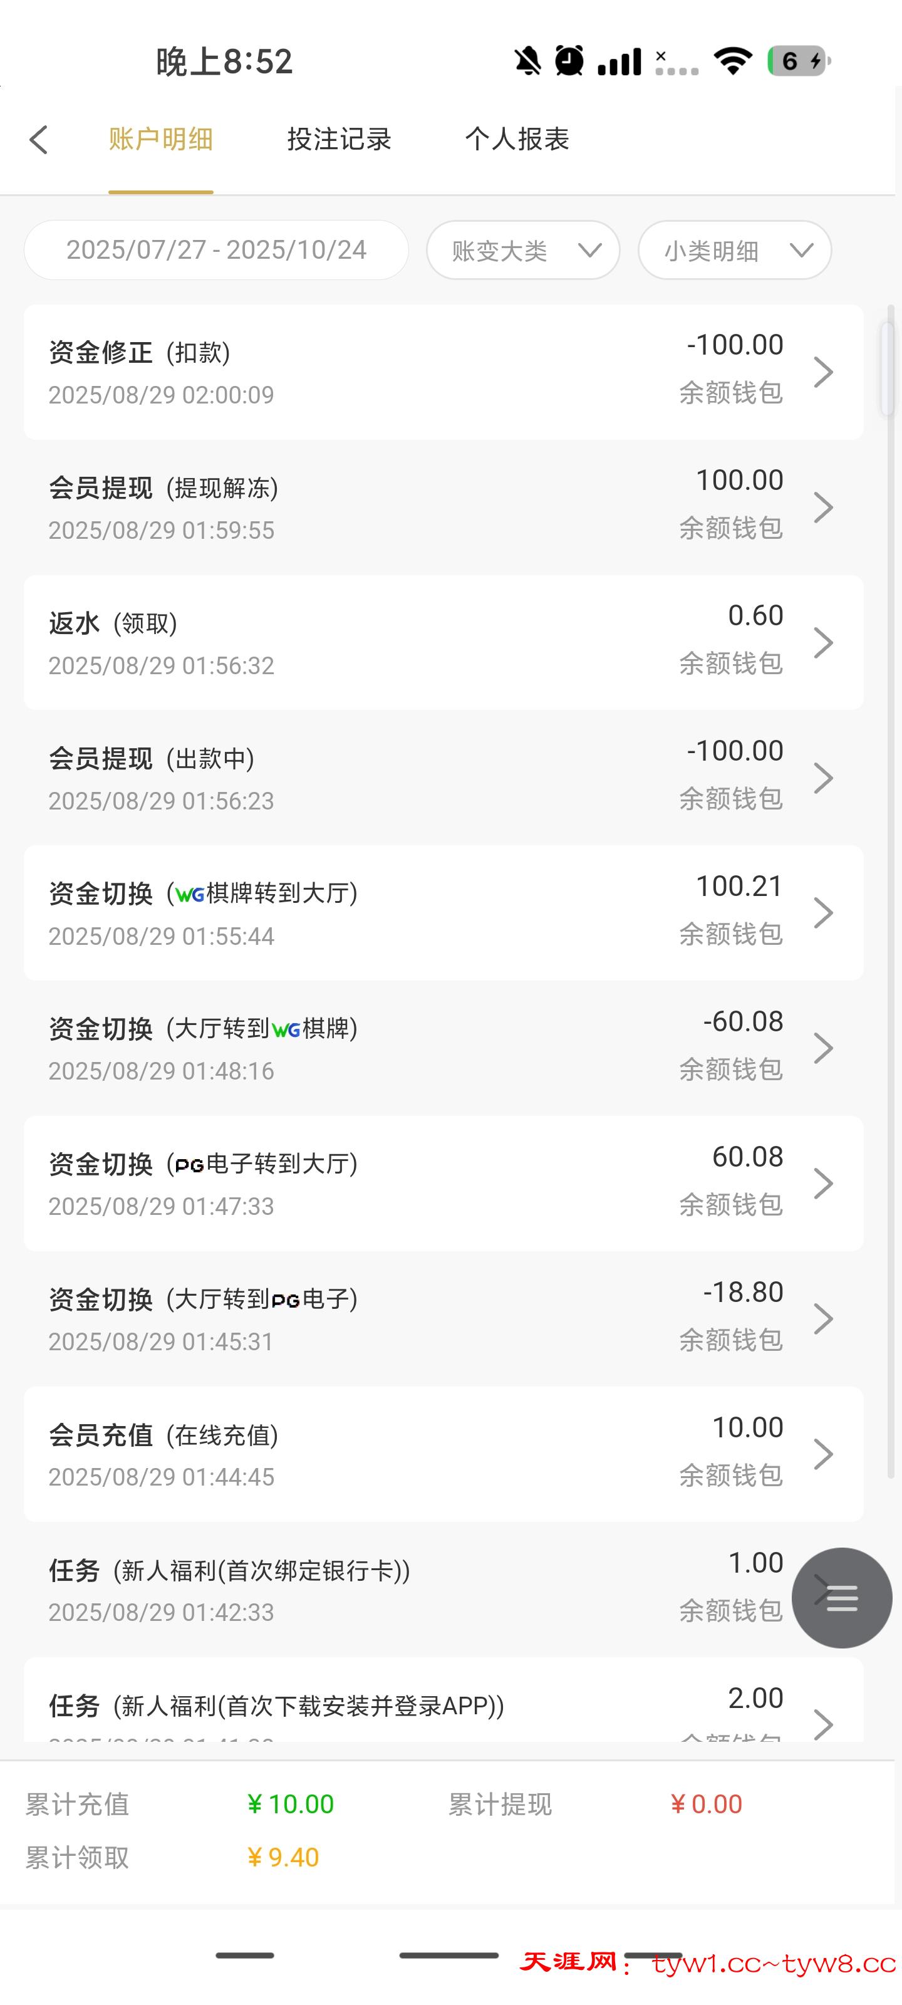Tap the alarm clock status icon
This screenshot has height=2005, width=902.
tap(569, 61)
